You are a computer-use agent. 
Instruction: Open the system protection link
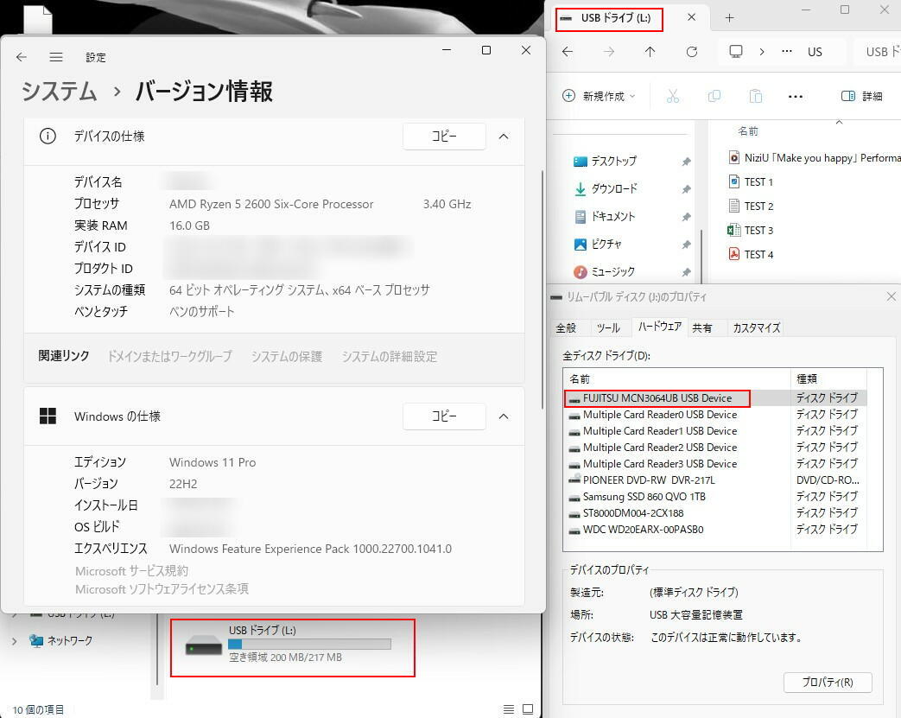click(287, 357)
